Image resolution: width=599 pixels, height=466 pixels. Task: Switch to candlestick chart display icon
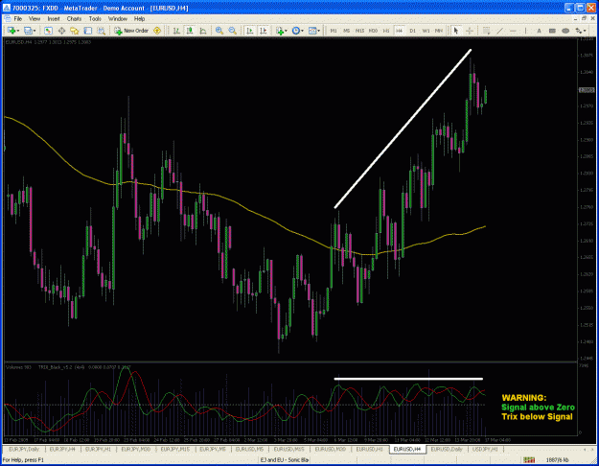tap(190, 31)
